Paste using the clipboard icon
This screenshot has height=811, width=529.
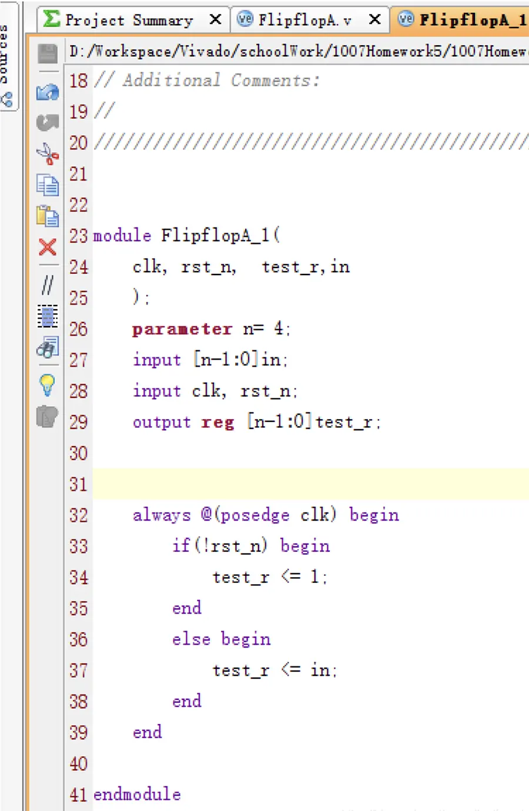pyautogui.click(x=48, y=216)
